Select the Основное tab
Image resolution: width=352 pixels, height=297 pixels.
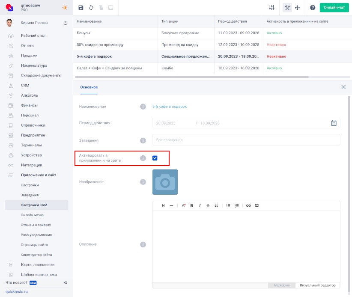coord(89,87)
